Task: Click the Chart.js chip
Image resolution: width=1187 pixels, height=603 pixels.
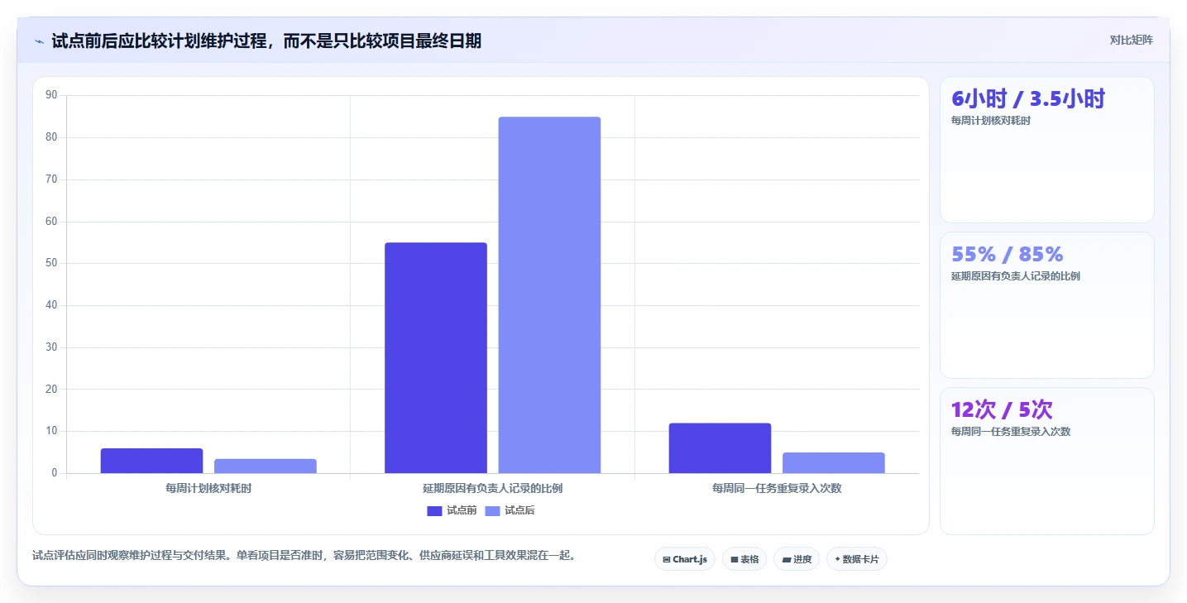Action: pyautogui.click(x=685, y=559)
